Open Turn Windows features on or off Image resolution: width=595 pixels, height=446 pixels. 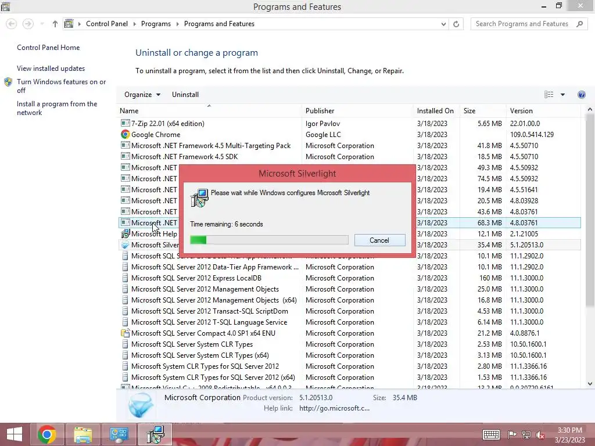pyautogui.click(x=61, y=86)
